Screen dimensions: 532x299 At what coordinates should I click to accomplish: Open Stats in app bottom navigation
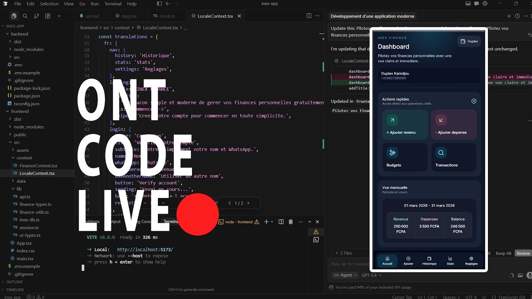pos(450,261)
